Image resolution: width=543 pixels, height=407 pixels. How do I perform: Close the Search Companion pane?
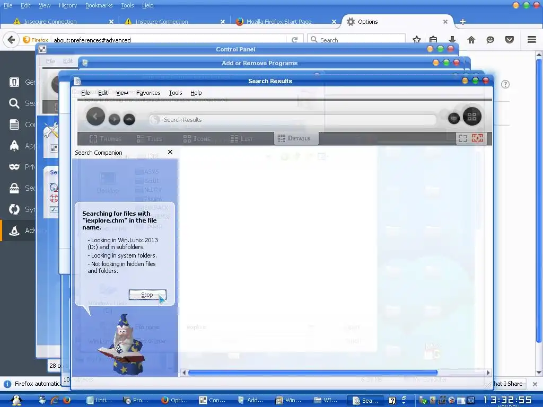[170, 152]
